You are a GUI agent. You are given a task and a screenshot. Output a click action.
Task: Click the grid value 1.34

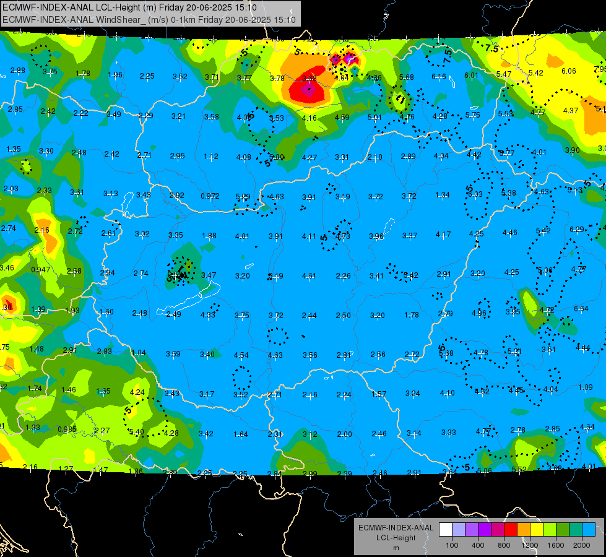coord(443,195)
